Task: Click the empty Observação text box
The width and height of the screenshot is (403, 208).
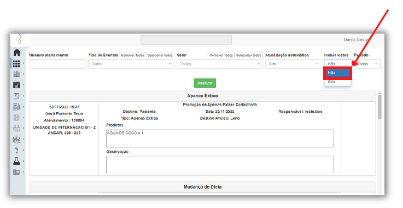Action: click(x=220, y=165)
